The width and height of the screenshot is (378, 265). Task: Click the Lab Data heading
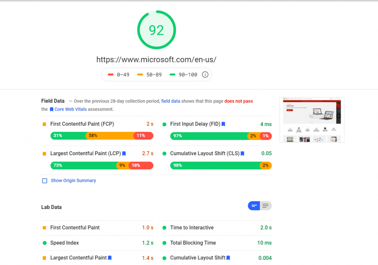click(x=51, y=207)
